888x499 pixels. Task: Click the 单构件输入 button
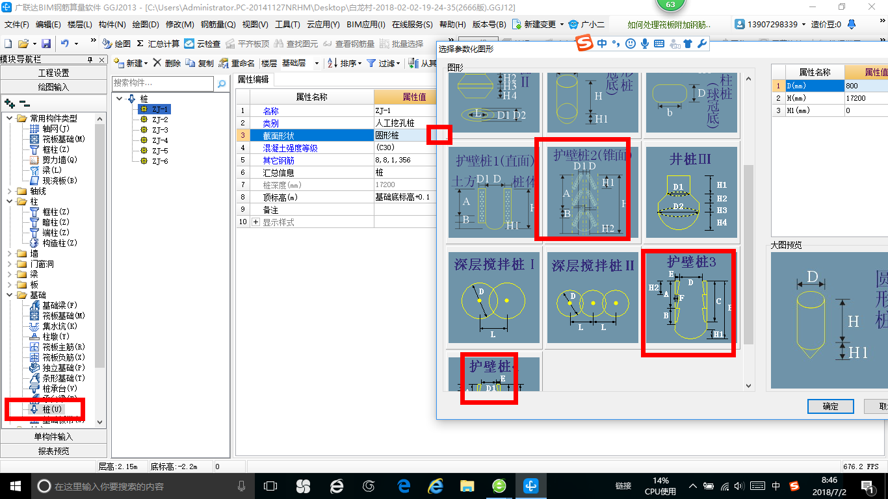(53, 437)
